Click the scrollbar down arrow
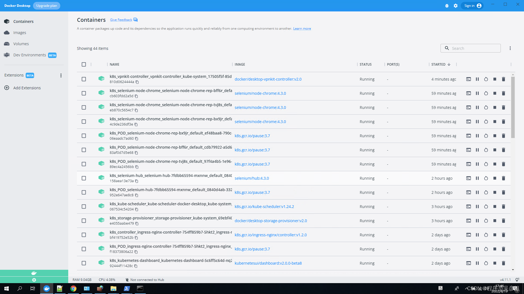Screen dimensions: 524x294 pyautogui.click(x=513, y=270)
